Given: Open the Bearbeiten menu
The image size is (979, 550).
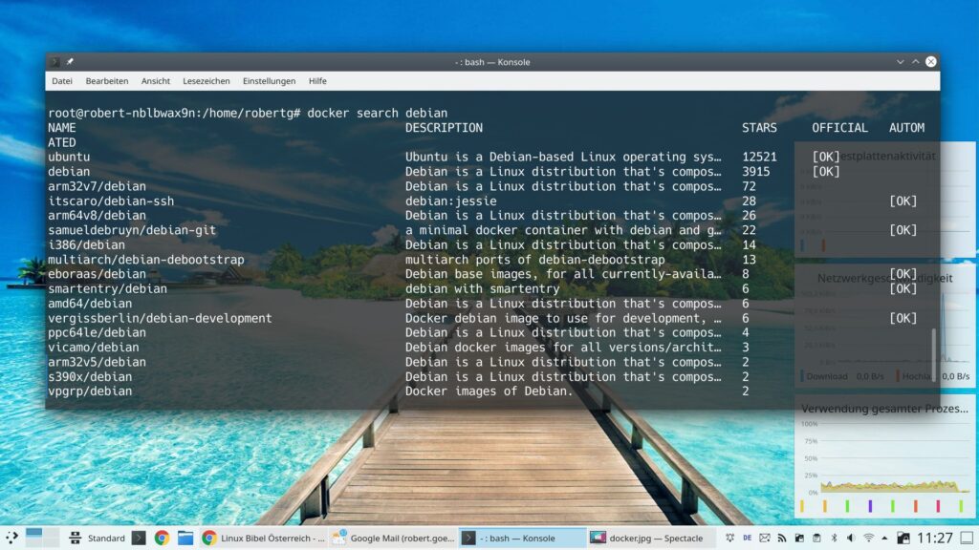Looking at the screenshot, I should pyautogui.click(x=107, y=81).
